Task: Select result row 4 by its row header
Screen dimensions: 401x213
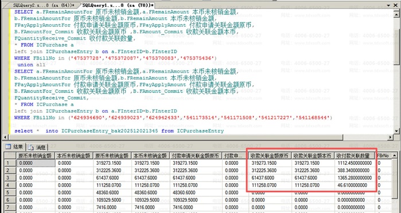Action: click(x=10, y=185)
